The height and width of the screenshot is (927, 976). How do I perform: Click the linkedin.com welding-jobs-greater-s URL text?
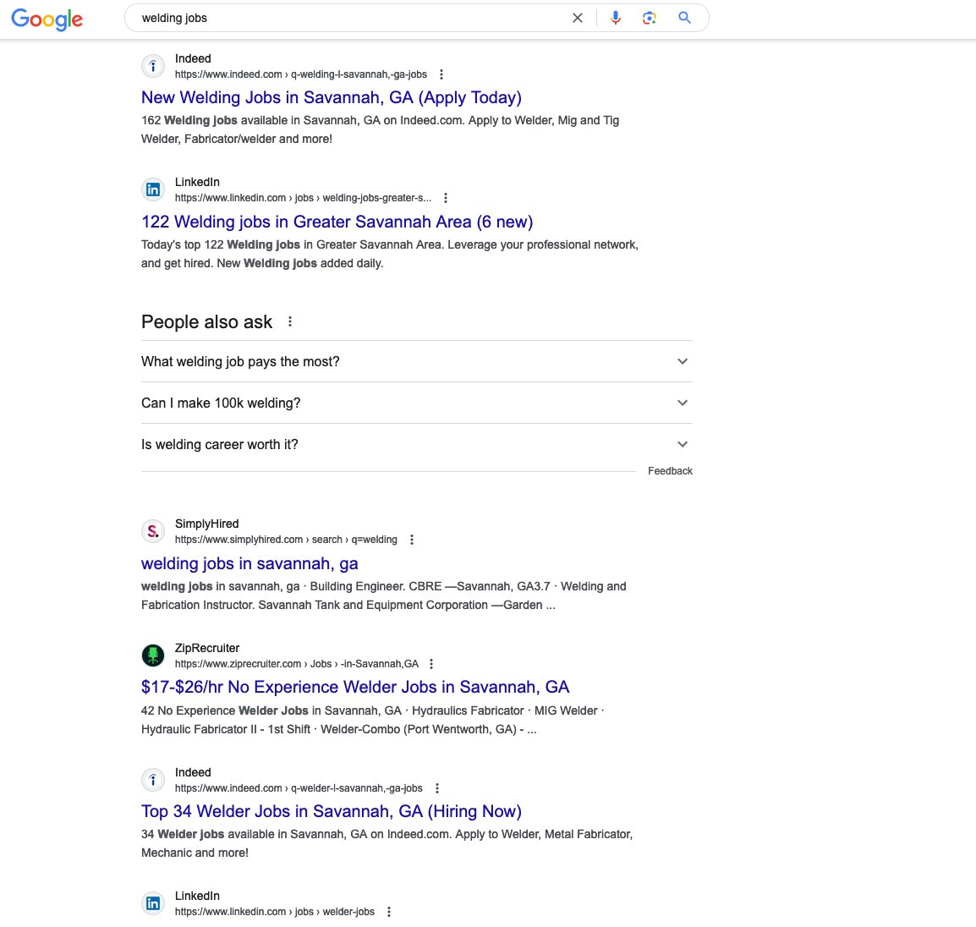click(303, 198)
